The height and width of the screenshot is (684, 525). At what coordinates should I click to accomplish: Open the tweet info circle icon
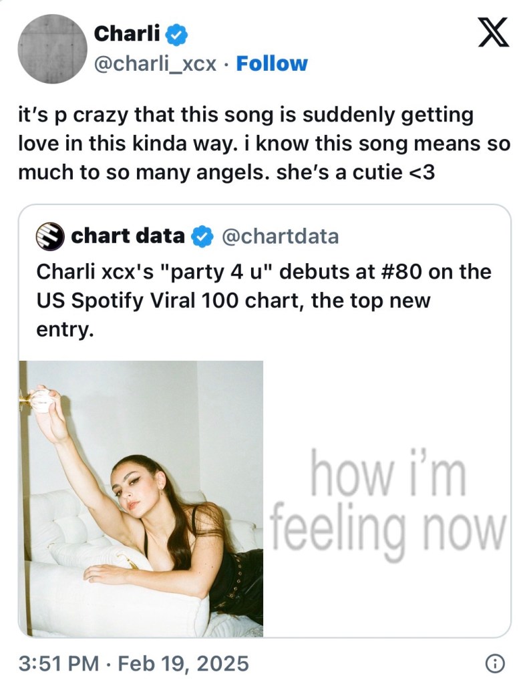[495, 663]
